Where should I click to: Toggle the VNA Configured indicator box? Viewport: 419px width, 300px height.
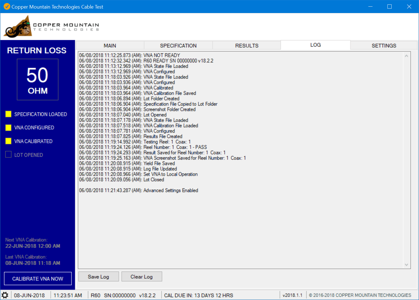pyautogui.click(x=8, y=128)
